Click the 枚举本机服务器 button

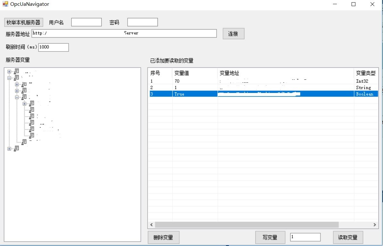[23, 23]
